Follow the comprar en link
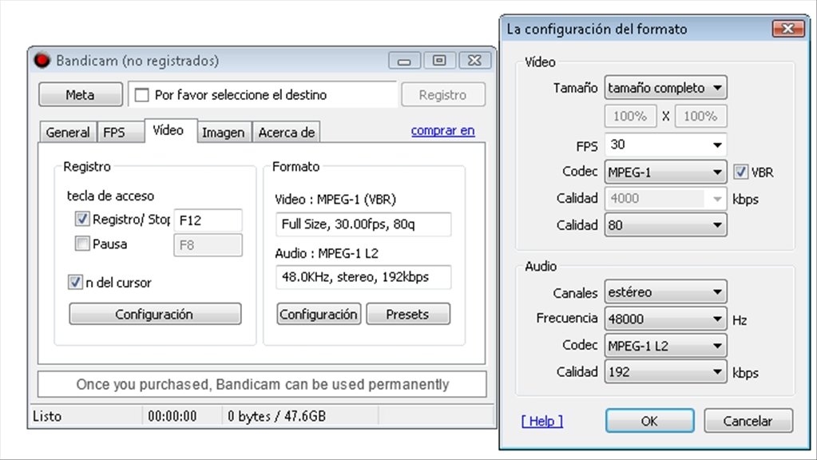817x460 pixels. pos(443,130)
